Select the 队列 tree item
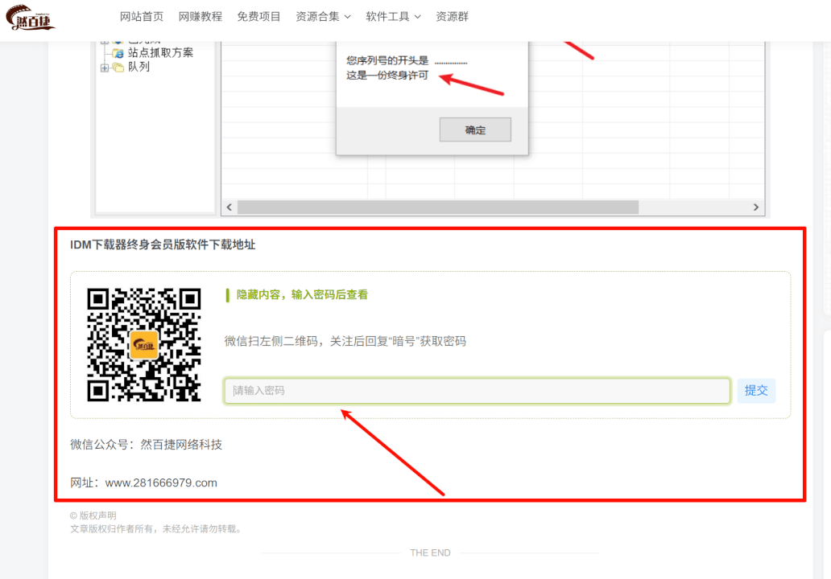831x579 pixels. (137, 67)
